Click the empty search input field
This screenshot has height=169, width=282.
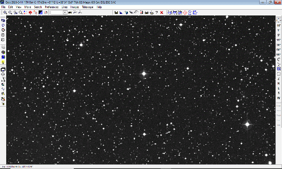57,12
